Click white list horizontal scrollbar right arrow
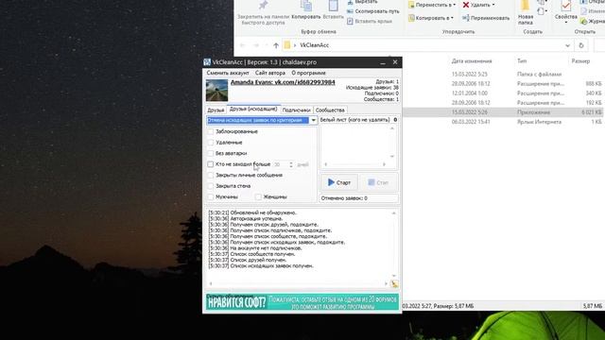605x340 pixels. [x=384, y=164]
